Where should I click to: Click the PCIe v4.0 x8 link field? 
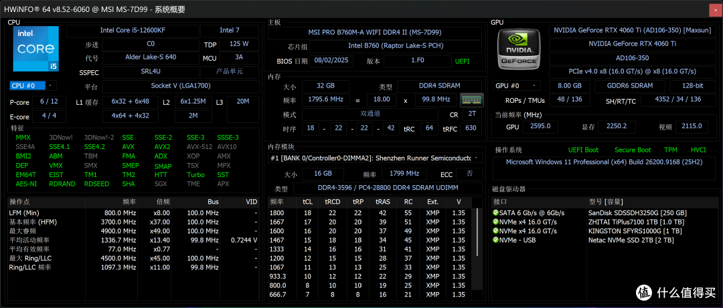[x=633, y=71]
